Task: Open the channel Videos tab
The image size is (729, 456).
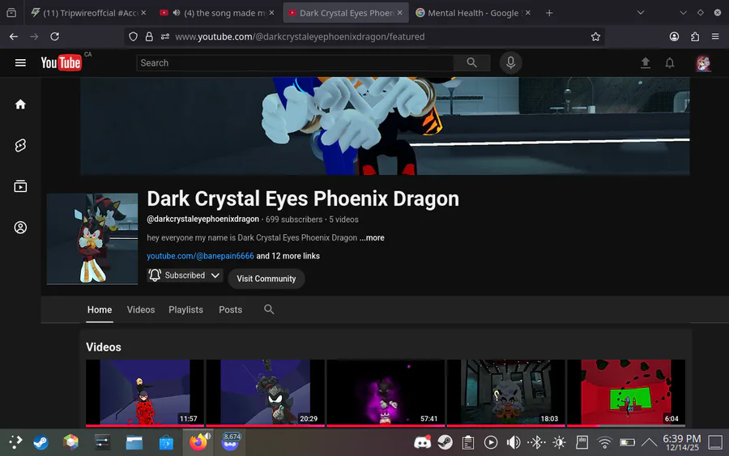Action: pos(141,309)
